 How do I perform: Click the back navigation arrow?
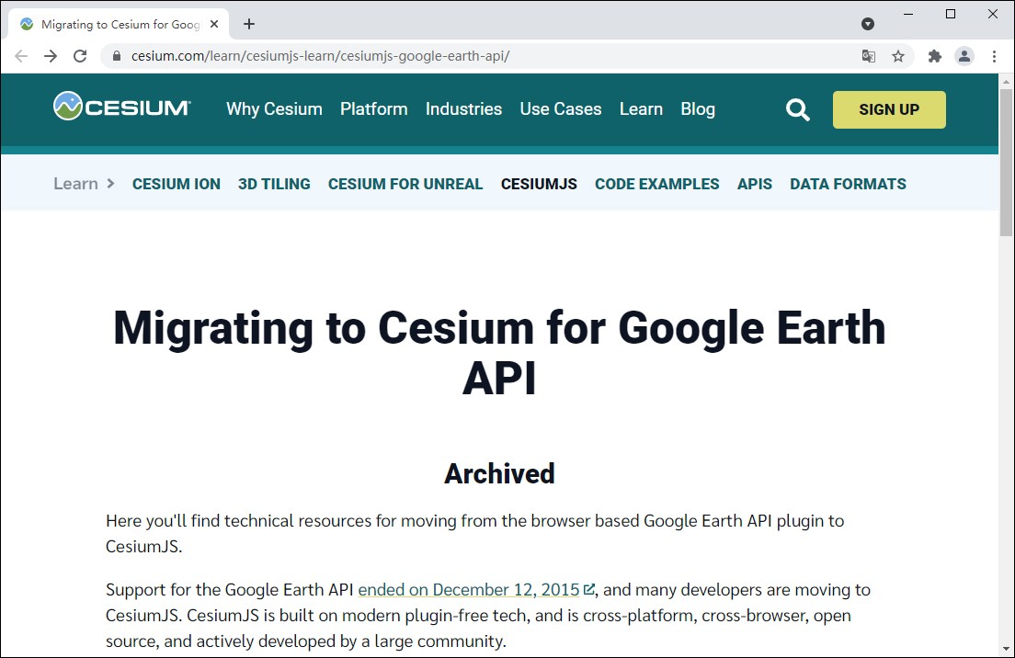20,55
